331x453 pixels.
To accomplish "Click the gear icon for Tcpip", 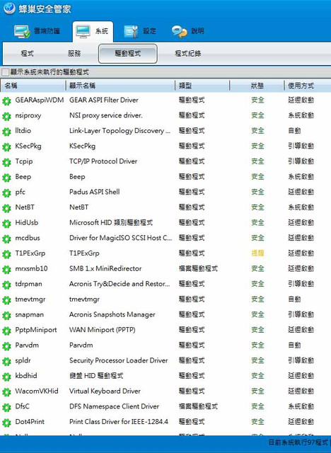I will point(6,162).
